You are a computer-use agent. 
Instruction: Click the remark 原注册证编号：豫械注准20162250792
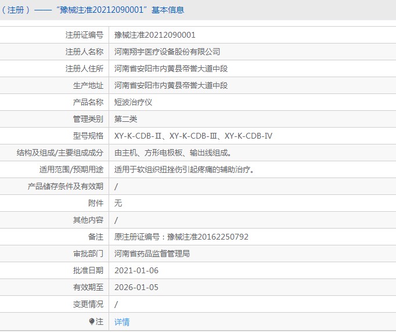click(x=181, y=237)
